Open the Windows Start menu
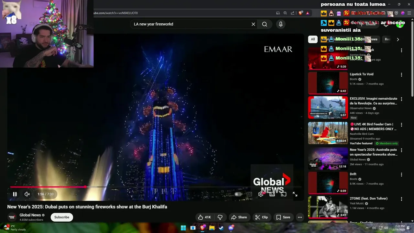The width and height of the screenshot is (414, 233). point(183,228)
